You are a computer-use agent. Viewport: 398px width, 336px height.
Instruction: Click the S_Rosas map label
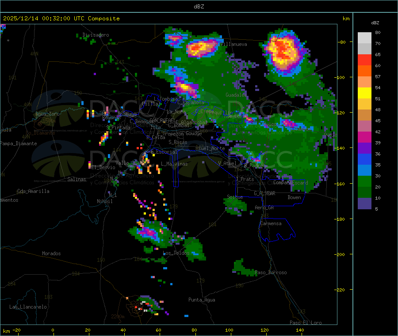[x=178, y=142]
